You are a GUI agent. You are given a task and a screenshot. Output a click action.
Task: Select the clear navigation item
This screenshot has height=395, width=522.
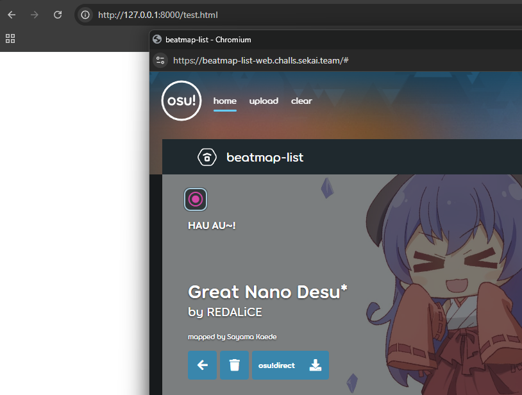[301, 101]
